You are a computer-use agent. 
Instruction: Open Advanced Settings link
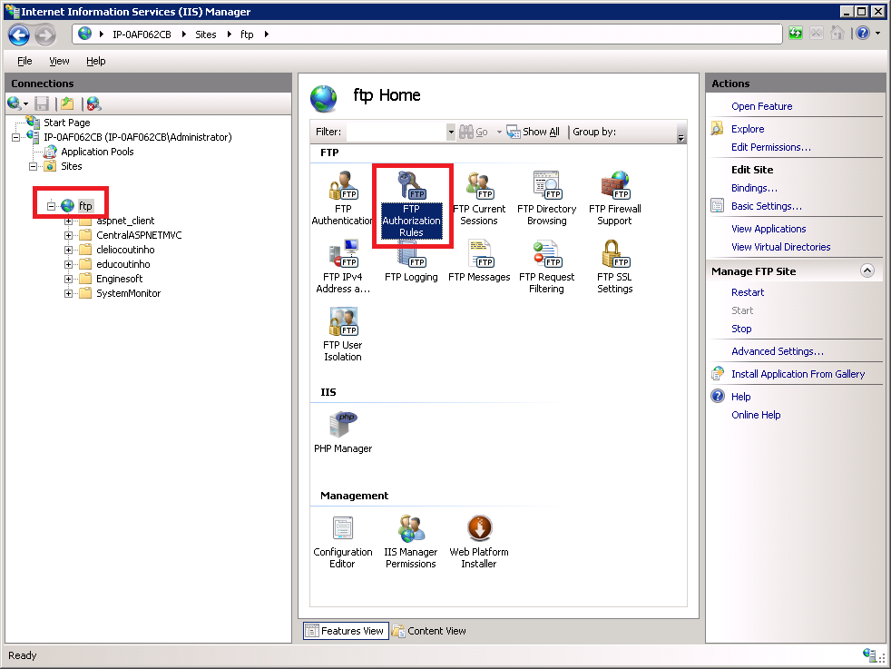[778, 352]
